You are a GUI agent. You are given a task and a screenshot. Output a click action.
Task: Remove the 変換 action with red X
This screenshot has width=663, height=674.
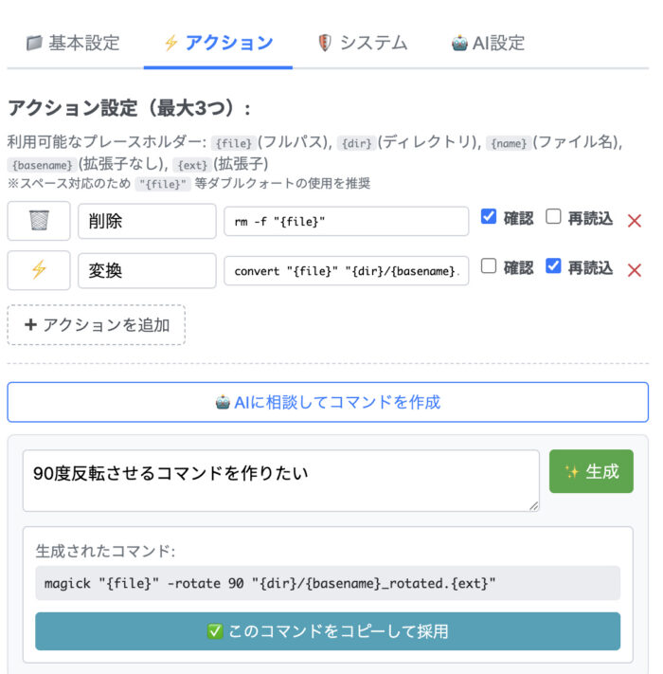pos(635,270)
